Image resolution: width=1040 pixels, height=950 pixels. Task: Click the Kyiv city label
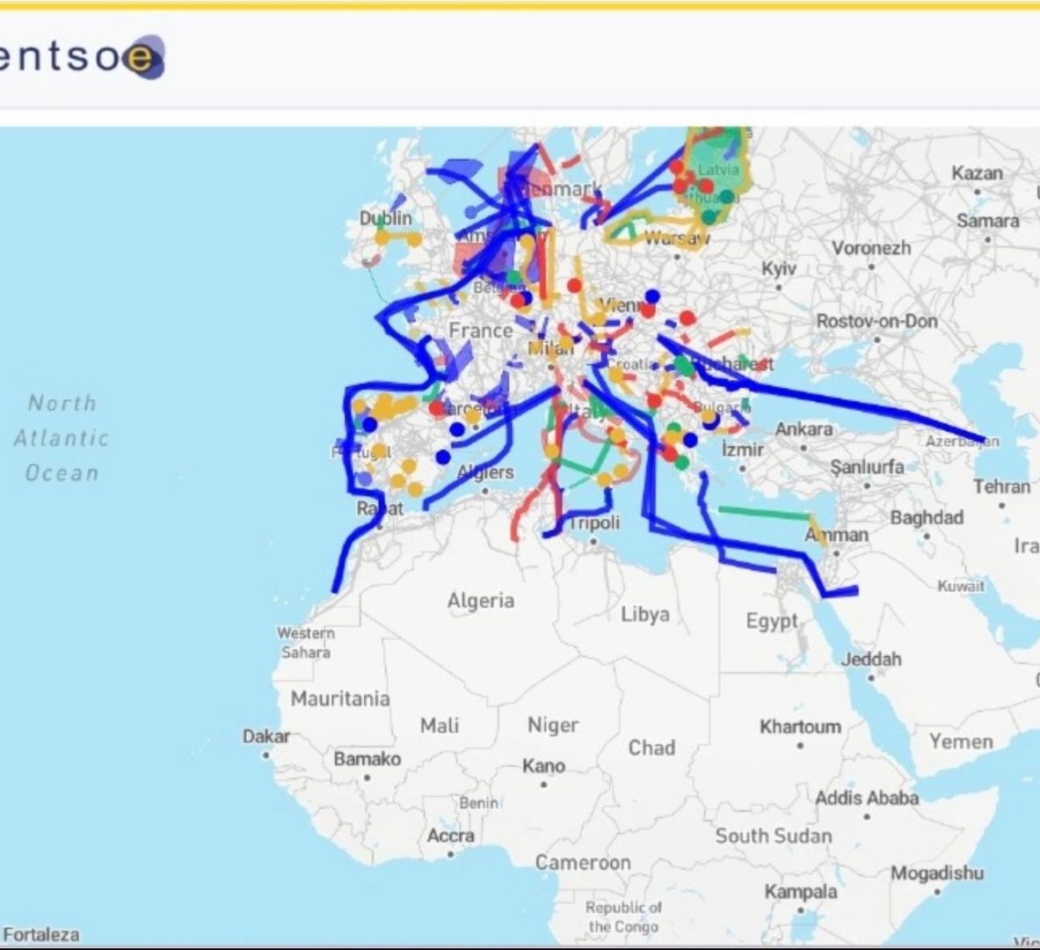coord(779,267)
